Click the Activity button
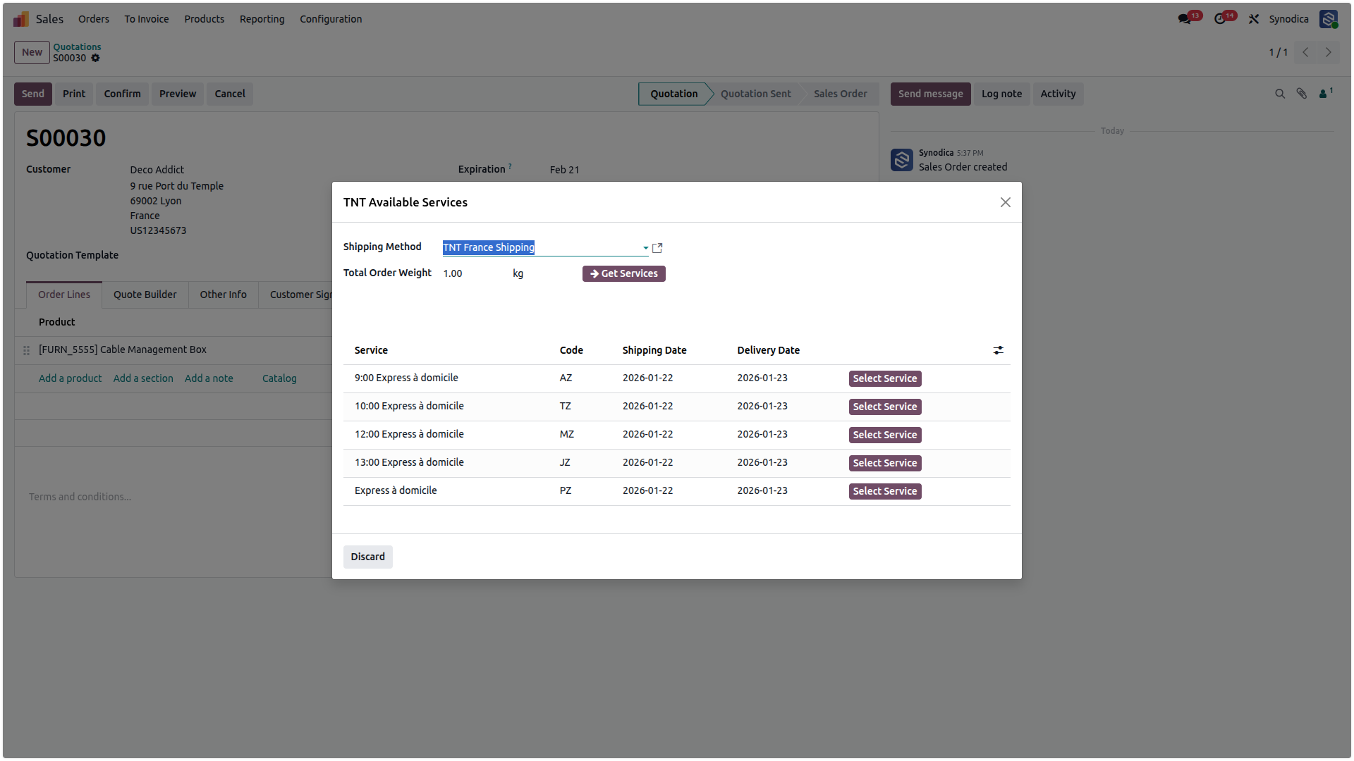This screenshot has height=761, width=1354. pos(1059,94)
